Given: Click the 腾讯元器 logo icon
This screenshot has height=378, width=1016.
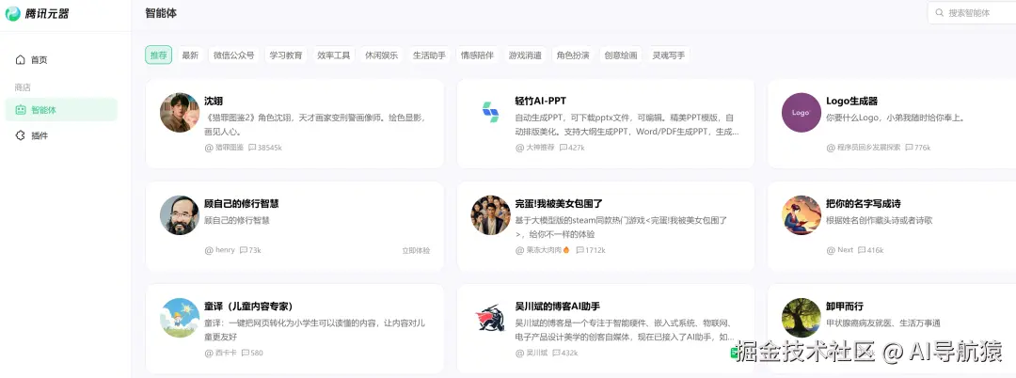Looking at the screenshot, I should pyautogui.click(x=12, y=13).
